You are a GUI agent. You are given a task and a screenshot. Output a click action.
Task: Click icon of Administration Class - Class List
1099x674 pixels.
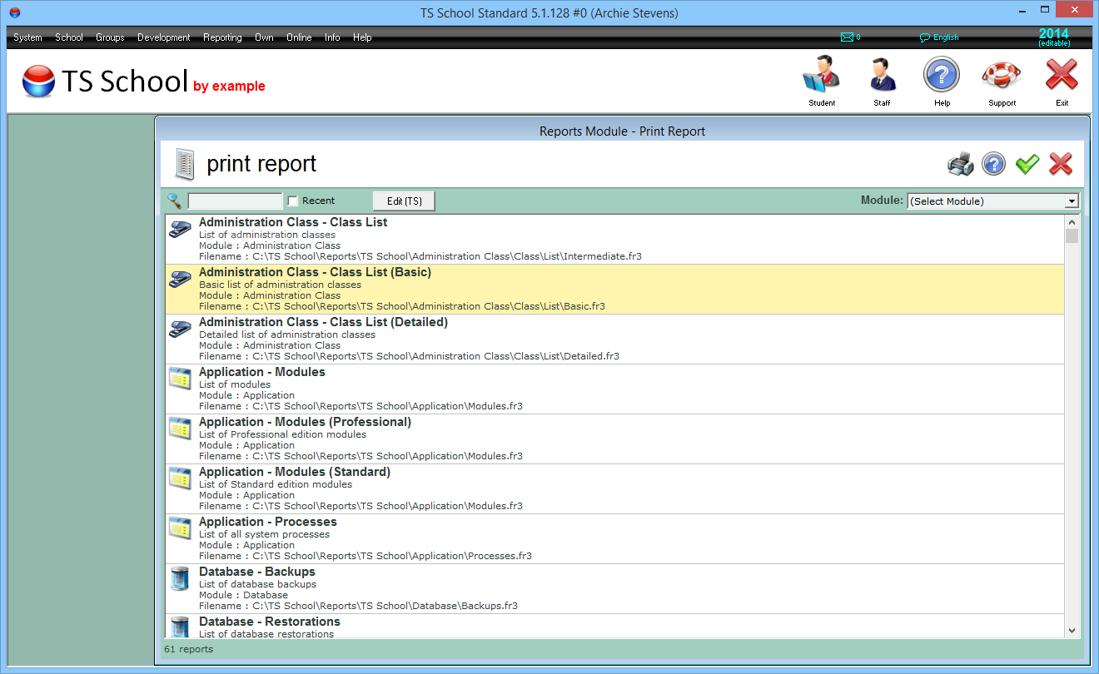pyautogui.click(x=180, y=230)
